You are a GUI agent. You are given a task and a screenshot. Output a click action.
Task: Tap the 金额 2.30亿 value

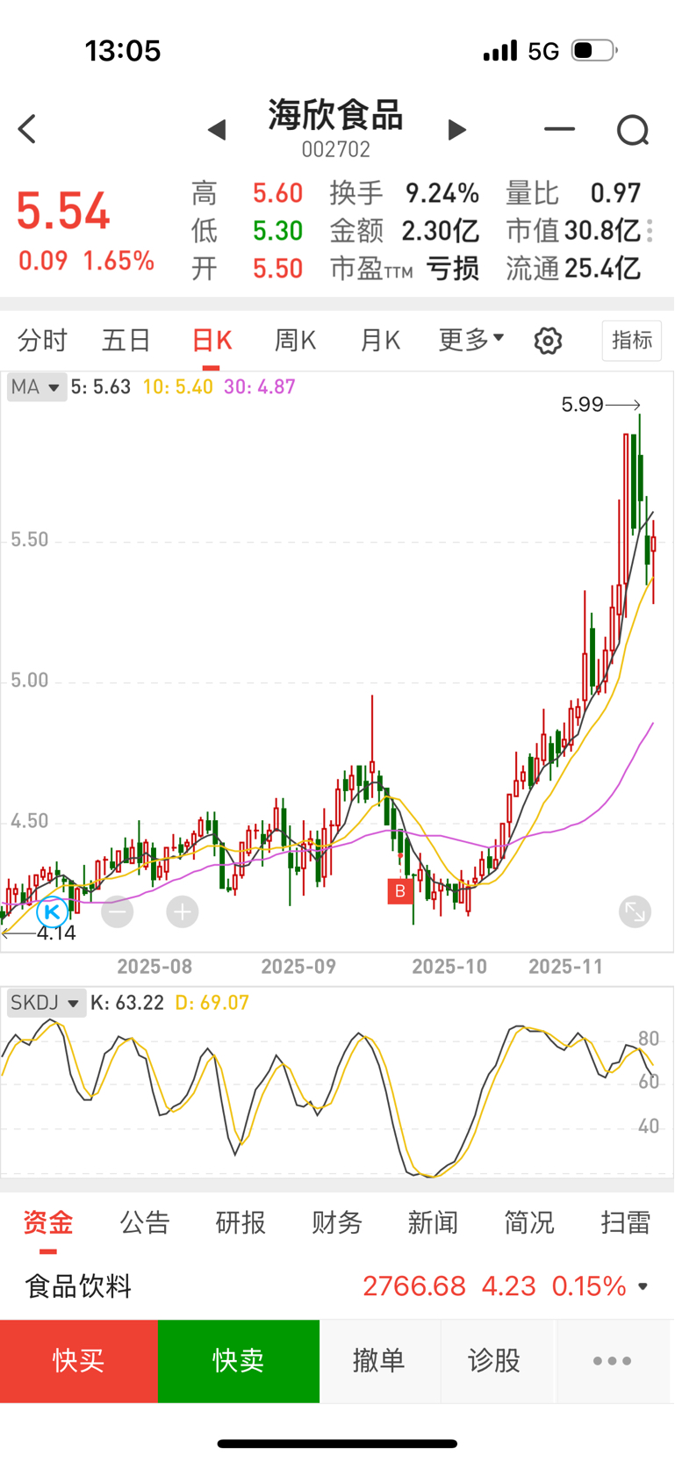click(441, 231)
